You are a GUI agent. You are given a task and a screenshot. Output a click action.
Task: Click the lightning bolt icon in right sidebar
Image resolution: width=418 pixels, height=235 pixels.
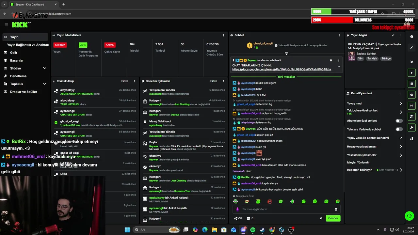click(x=411, y=73)
